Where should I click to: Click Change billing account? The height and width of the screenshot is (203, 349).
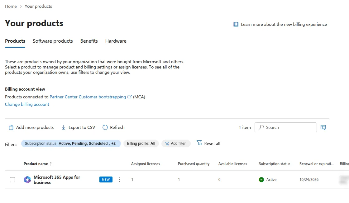point(27,105)
